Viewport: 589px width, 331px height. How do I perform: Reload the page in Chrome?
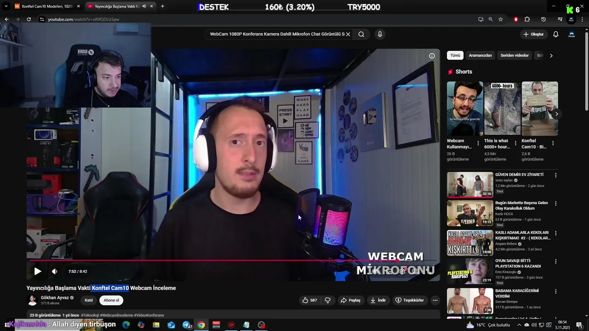click(x=29, y=19)
